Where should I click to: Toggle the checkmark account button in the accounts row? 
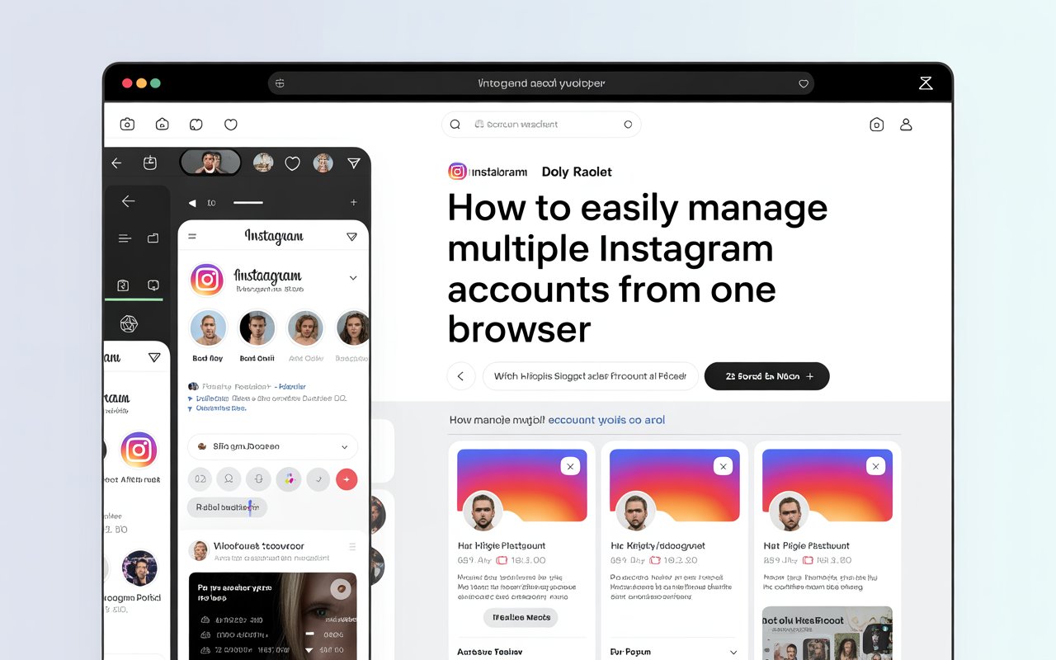point(318,479)
